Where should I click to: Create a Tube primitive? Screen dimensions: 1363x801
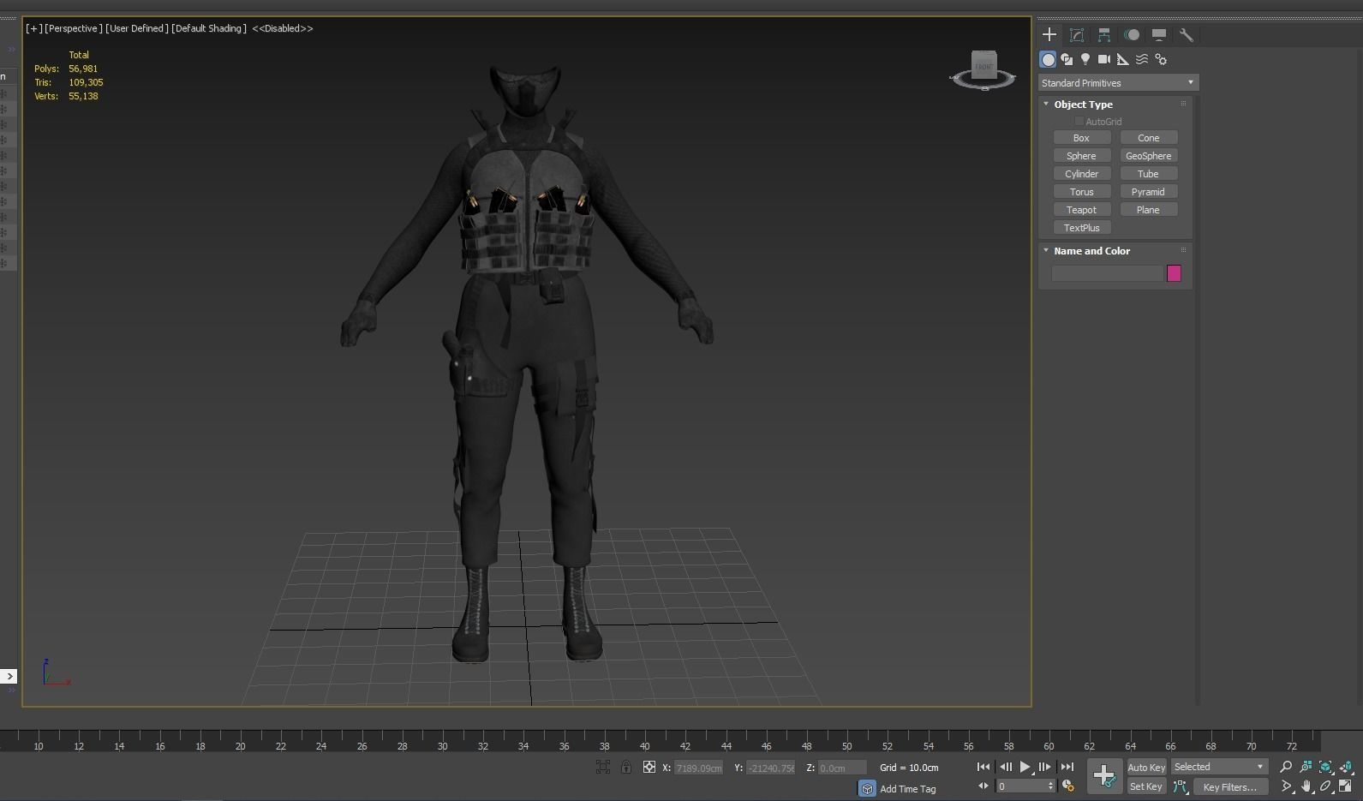click(x=1148, y=174)
